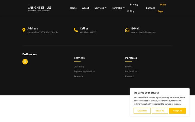Click the Services footer heading
The width and height of the screenshot is (195, 122).
[79, 58]
